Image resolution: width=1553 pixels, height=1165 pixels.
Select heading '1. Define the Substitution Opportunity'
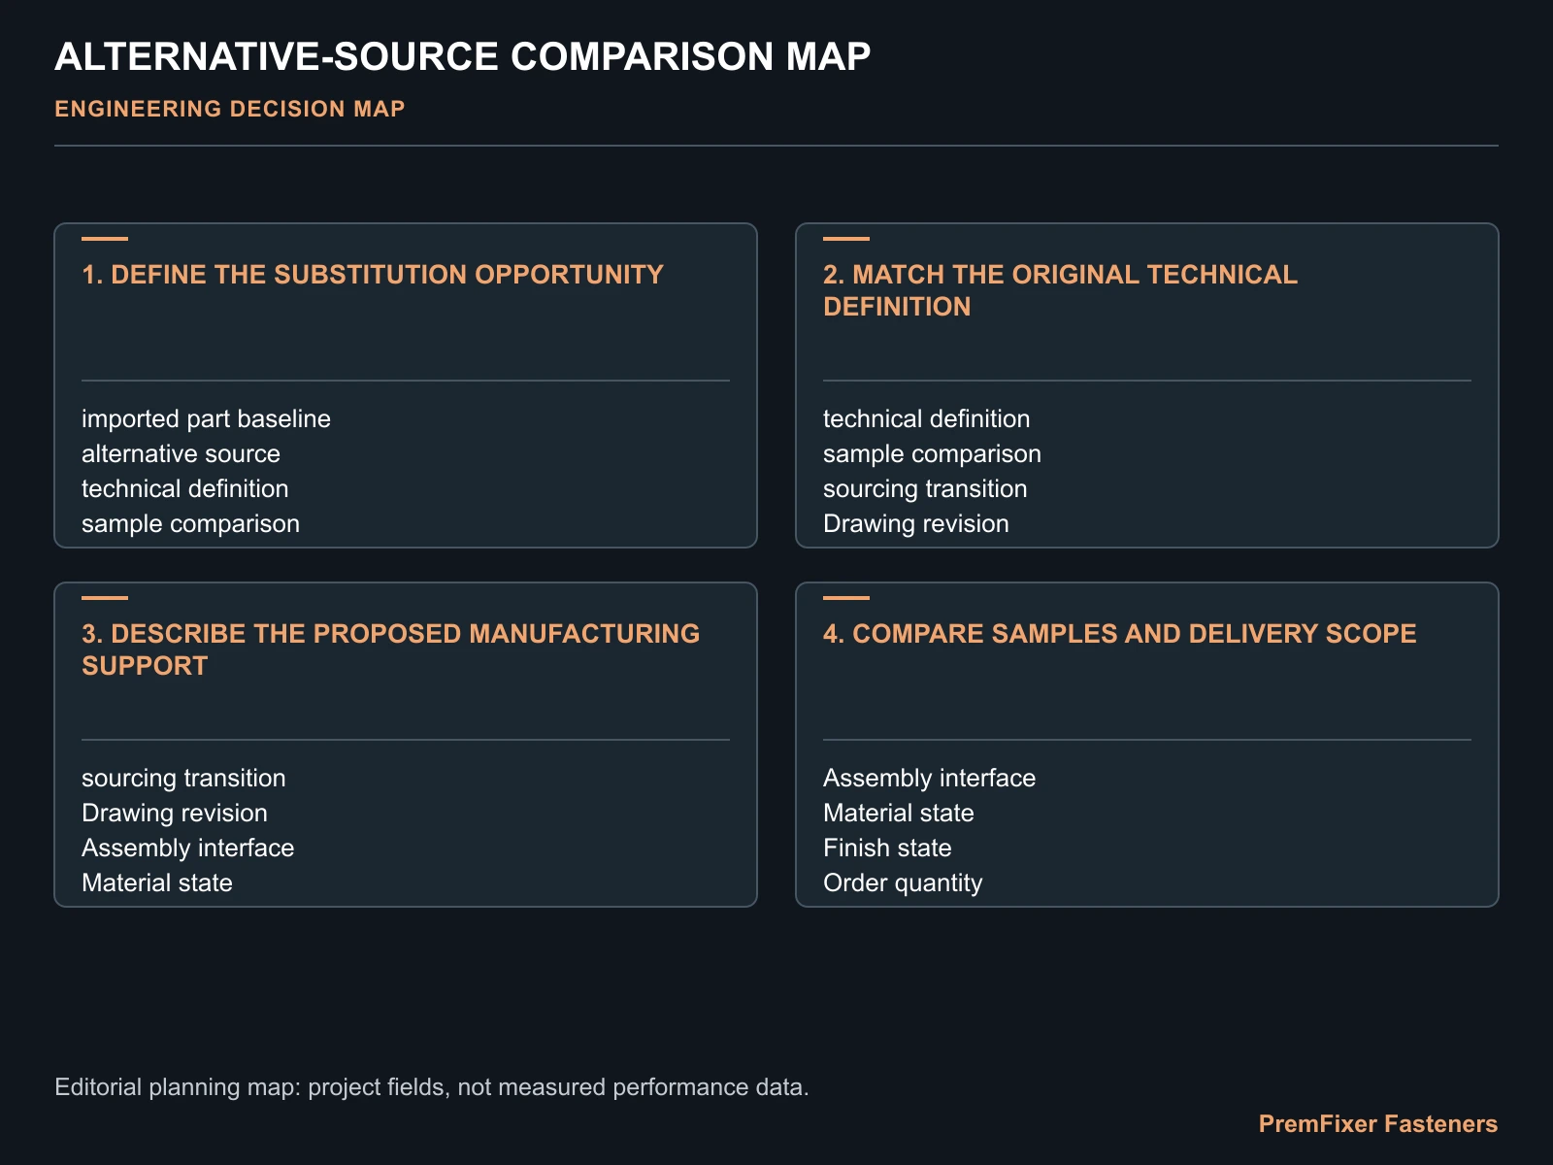(x=373, y=275)
